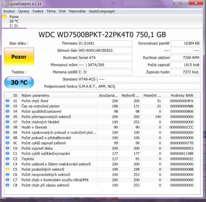The image size is (206, 202).
Task: Open the Disk menu
Action: [62, 11]
